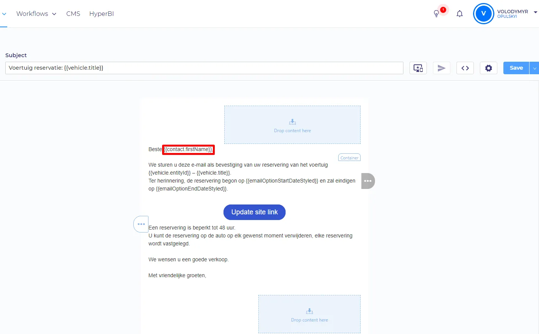The width and height of the screenshot is (539, 334).
Task: Expand Save button dropdown arrow
Action: [534, 68]
